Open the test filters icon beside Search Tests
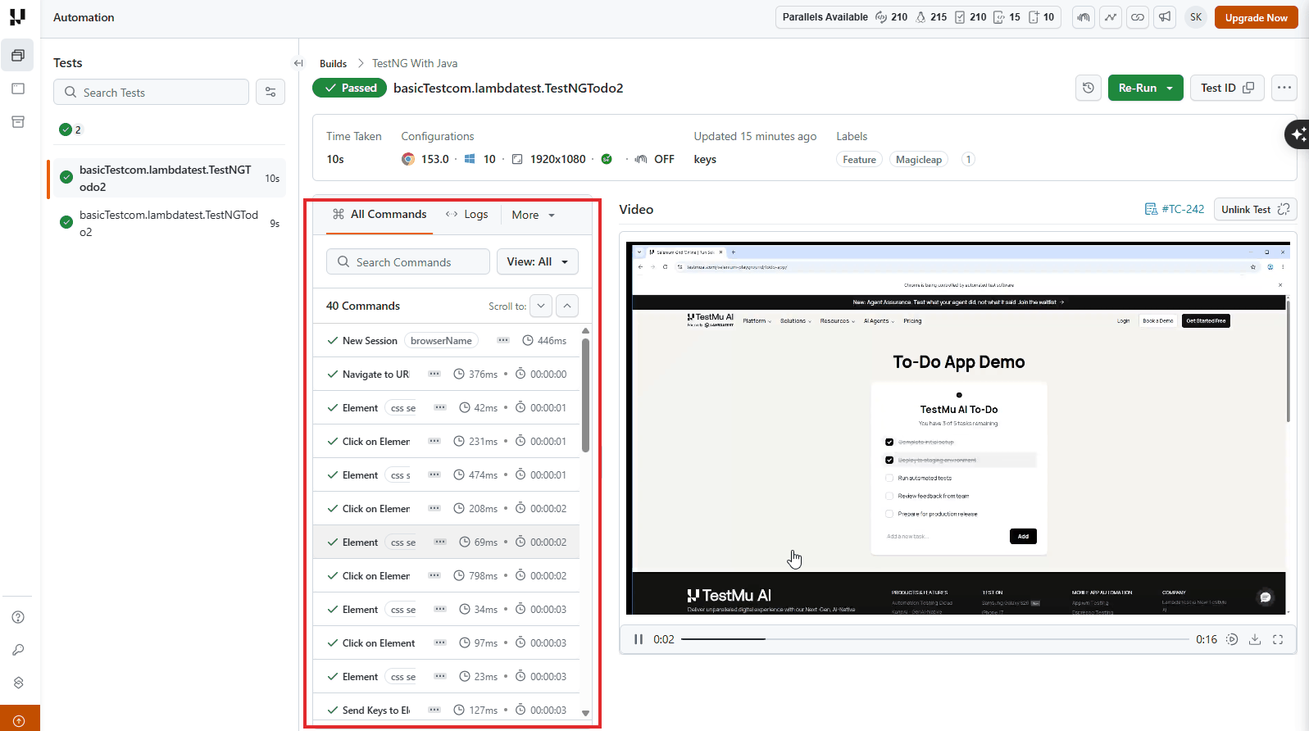The height and width of the screenshot is (731, 1309). pos(270,92)
